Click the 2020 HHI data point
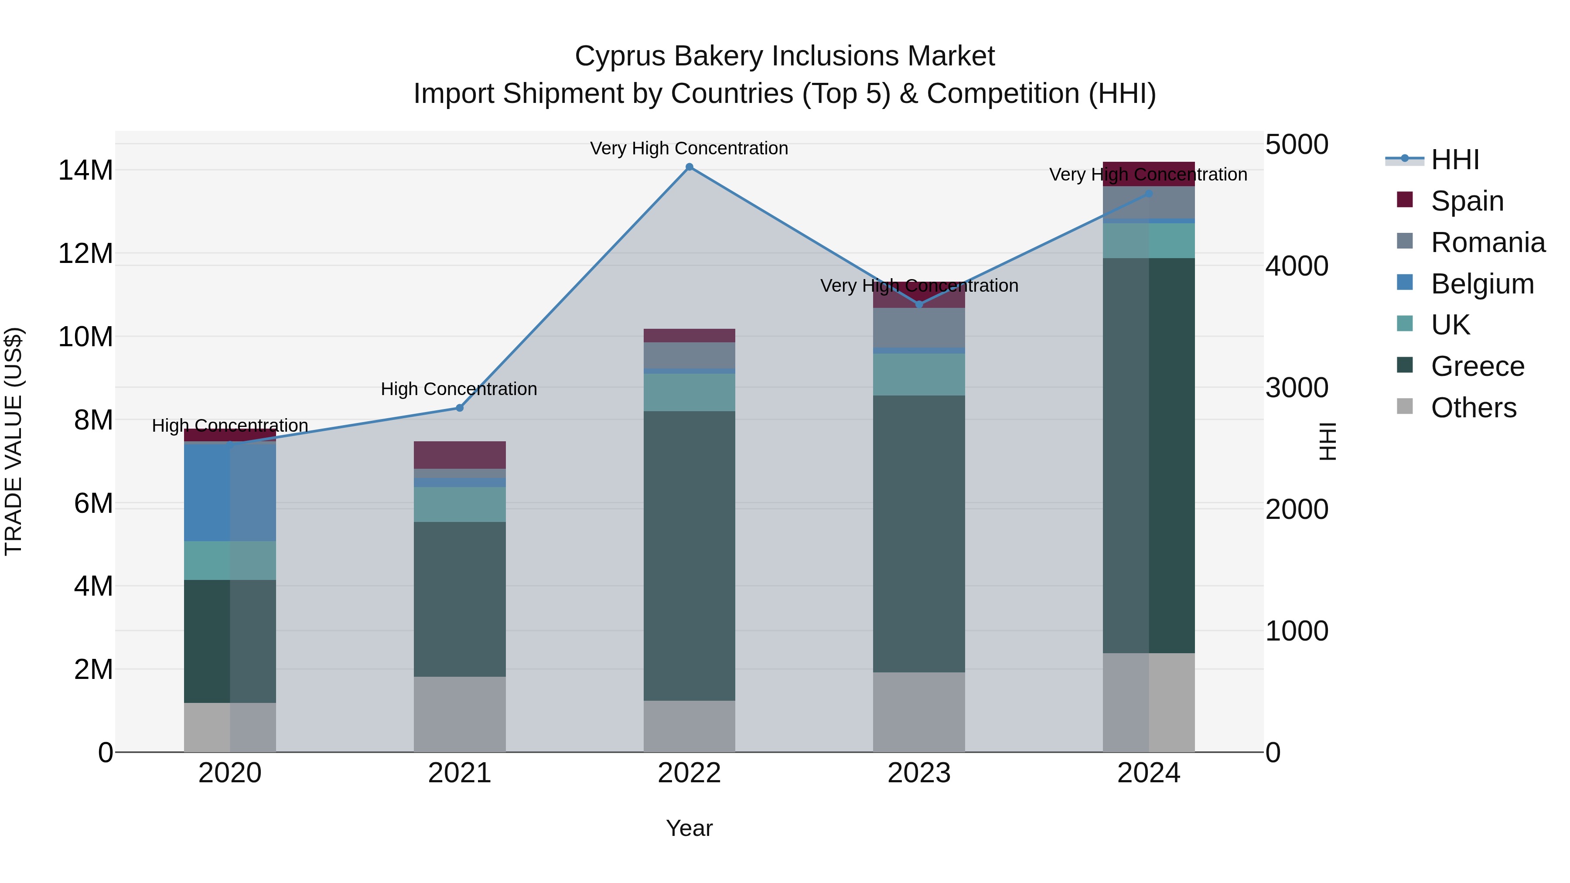 pyautogui.click(x=230, y=444)
